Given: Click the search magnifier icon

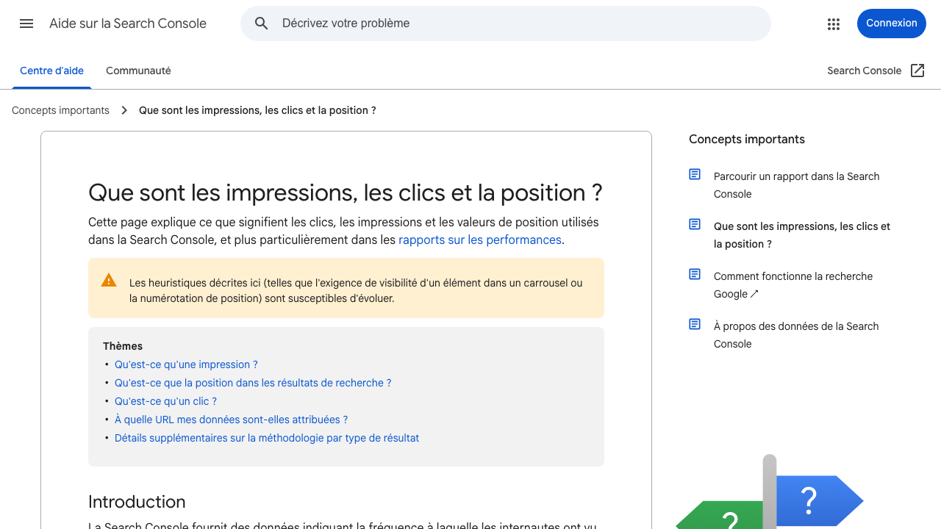Looking at the screenshot, I should pyautogui.click(x=262, y=24).
